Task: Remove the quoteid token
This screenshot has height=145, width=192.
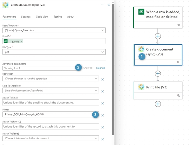Action: (x=21, y=41)
